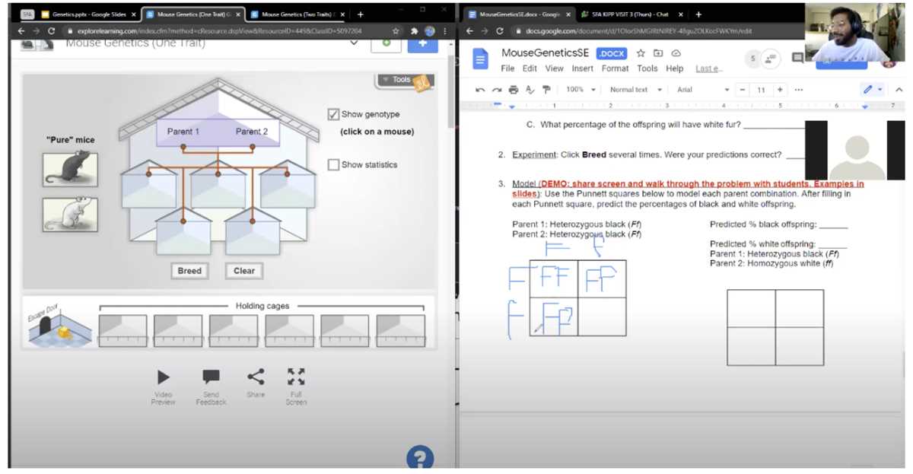The width and height of the screenshot is (913, 474).
Task: Click the font size 11 field
Action: (761, 90)
